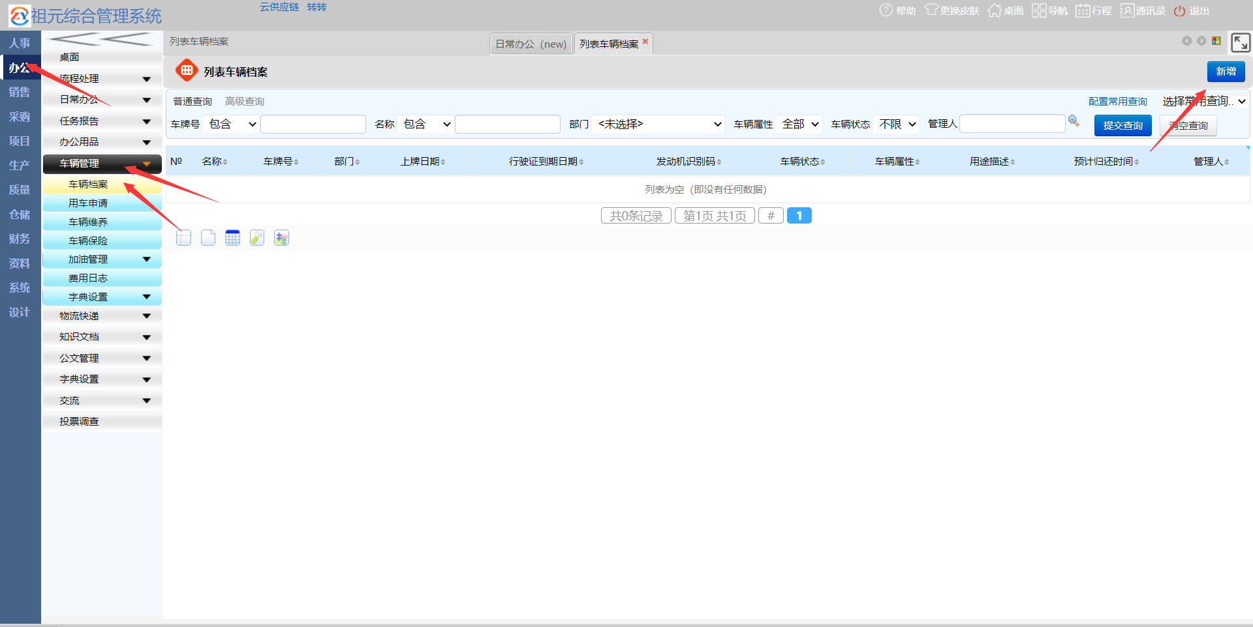Click the 新增 add button
The image size is (1253, 627).
click(x=1226, y=71)
